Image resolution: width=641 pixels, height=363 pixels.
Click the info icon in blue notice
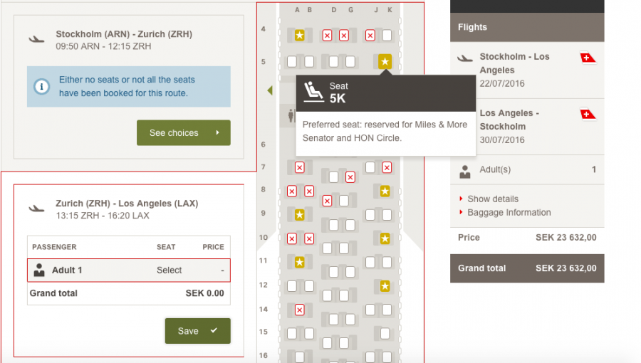tap(41, 87)
